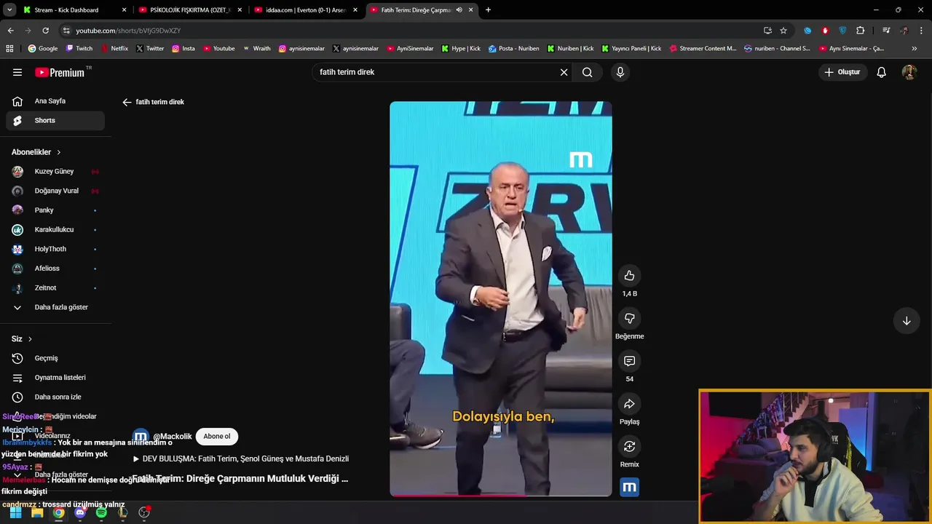
Task: Click the search magnifier button
Action: click(x=587, y=72)
